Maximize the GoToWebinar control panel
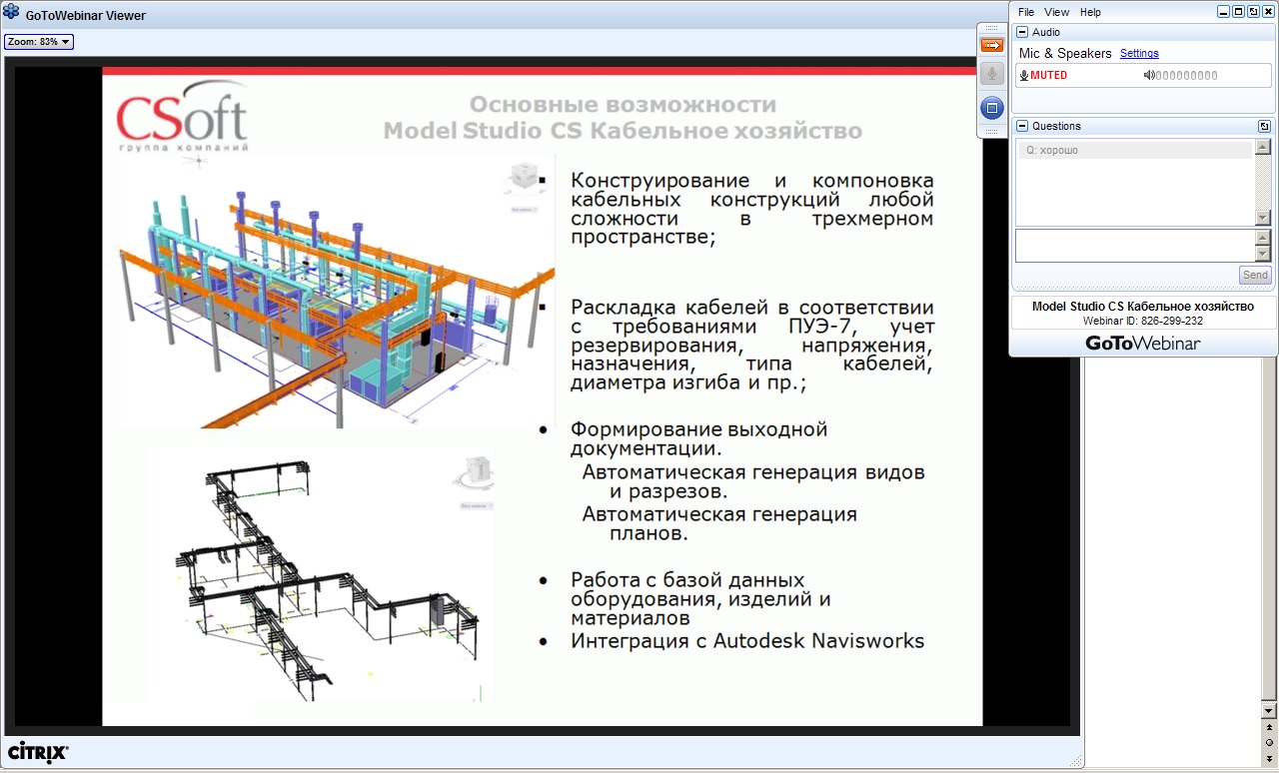Screen dimensions: 1279x773 coord(1238,11)
